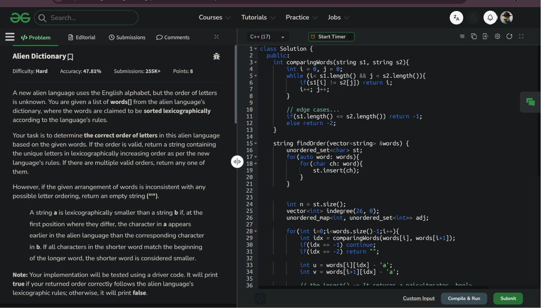This screenshot has width=541, height=308.
Task: Close the problem panel with X
Action: 216,37
